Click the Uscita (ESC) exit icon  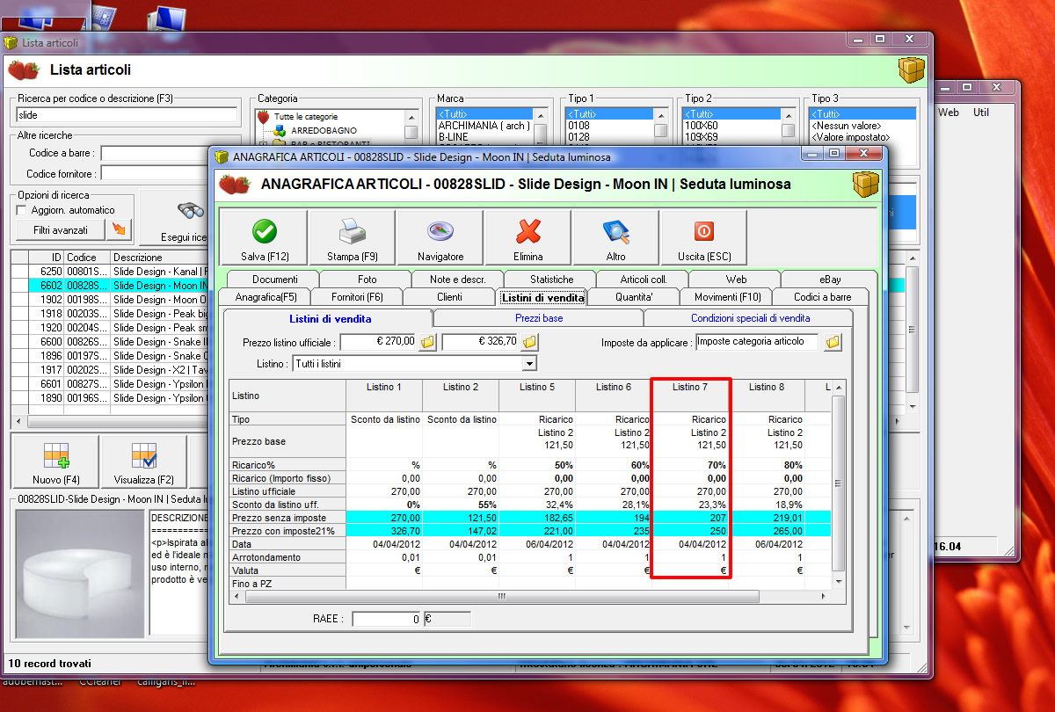[704, 231]
